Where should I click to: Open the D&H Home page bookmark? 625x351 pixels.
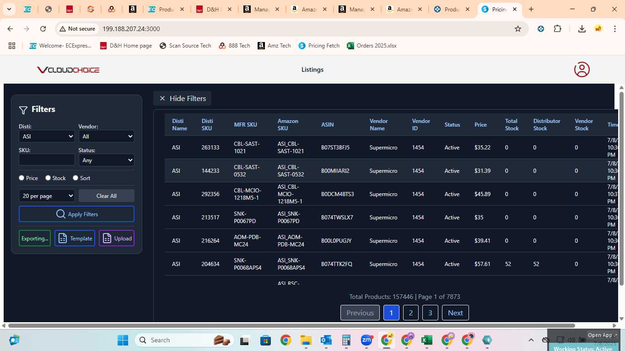(126, 46)
